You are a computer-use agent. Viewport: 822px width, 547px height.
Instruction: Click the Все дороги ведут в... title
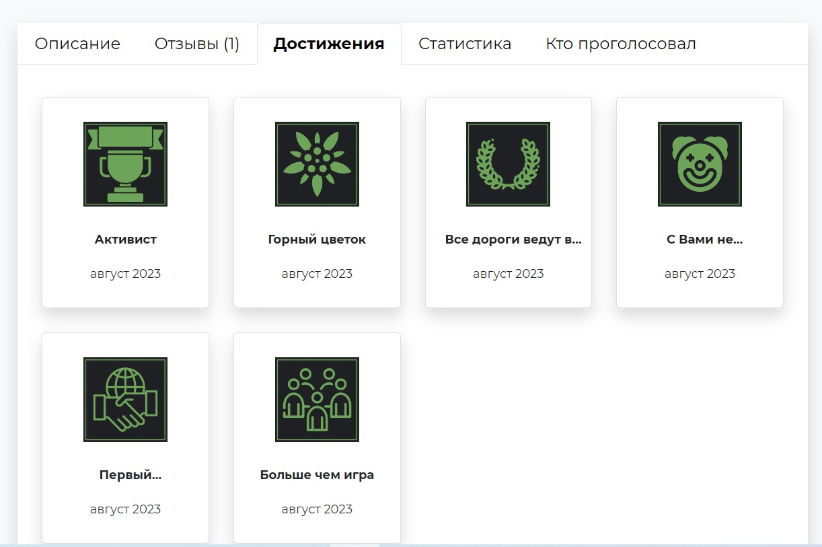coord(513,240)
